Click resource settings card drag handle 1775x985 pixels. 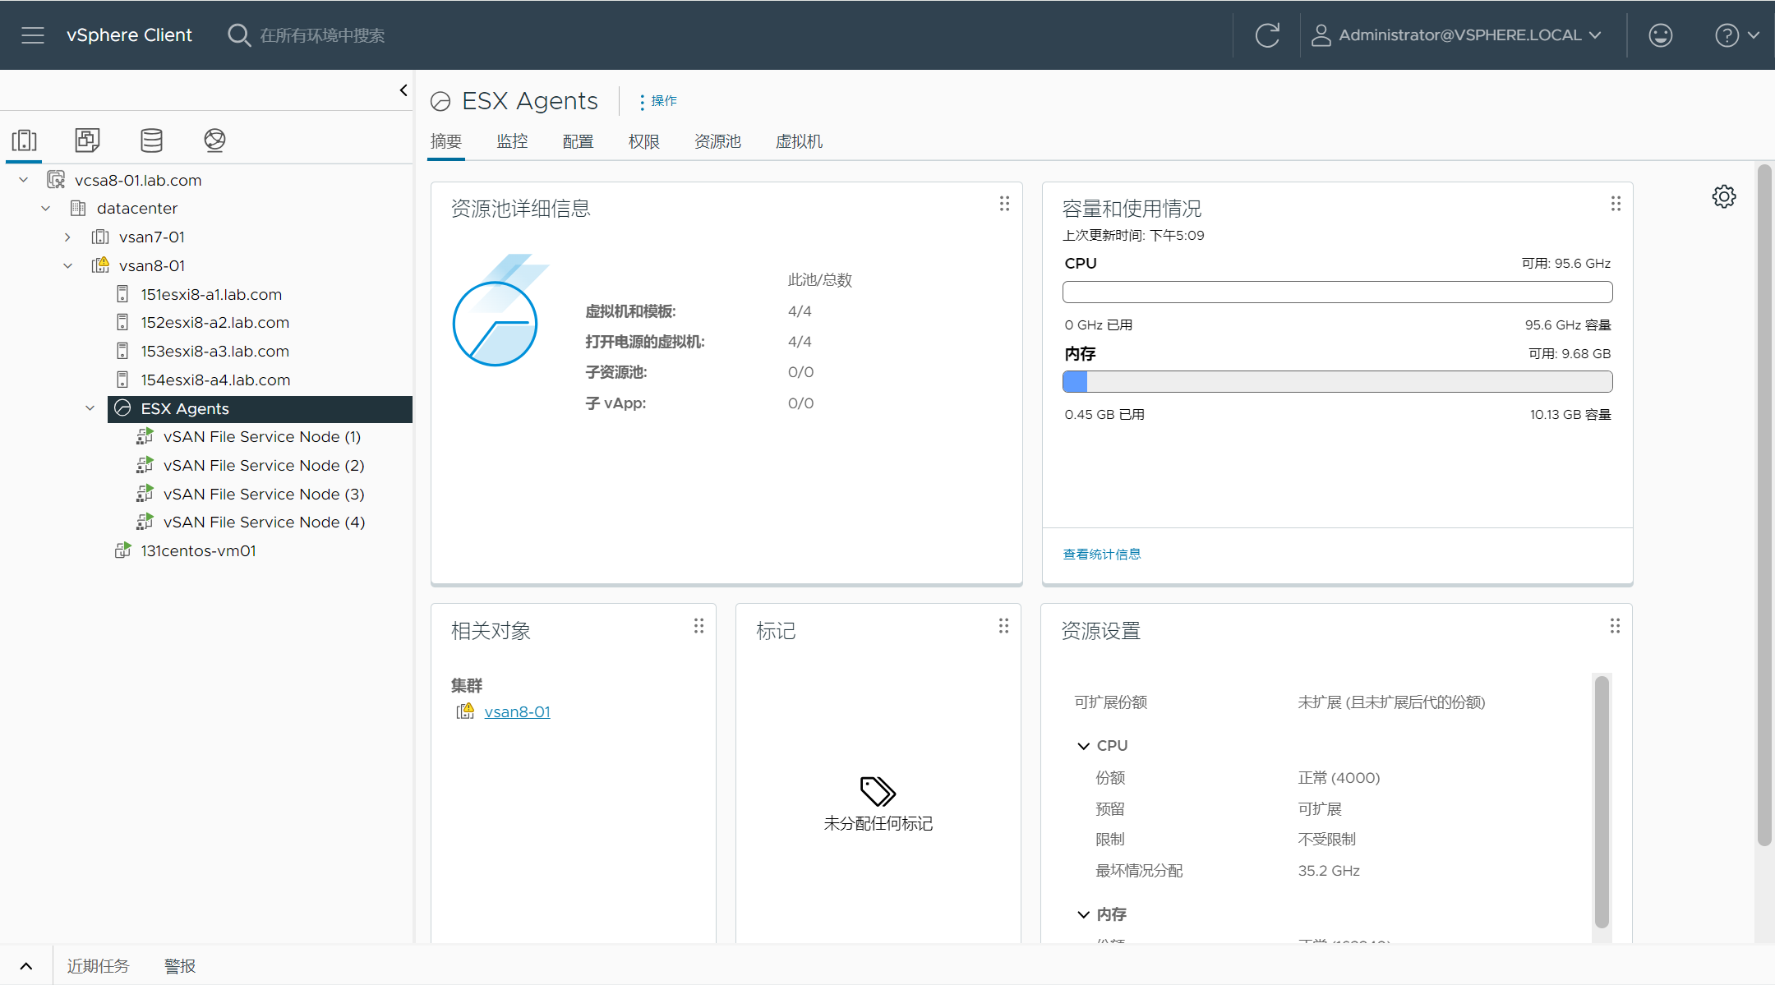pyautogui.click(x=1615, y=626)
